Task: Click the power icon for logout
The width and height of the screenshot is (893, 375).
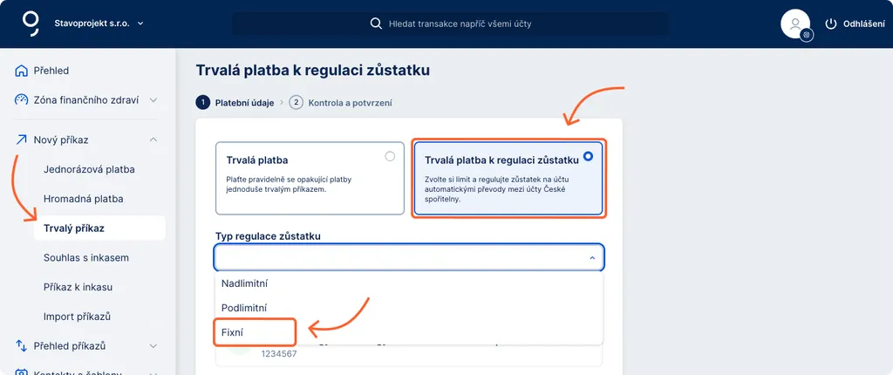Action: pos(831,24)
